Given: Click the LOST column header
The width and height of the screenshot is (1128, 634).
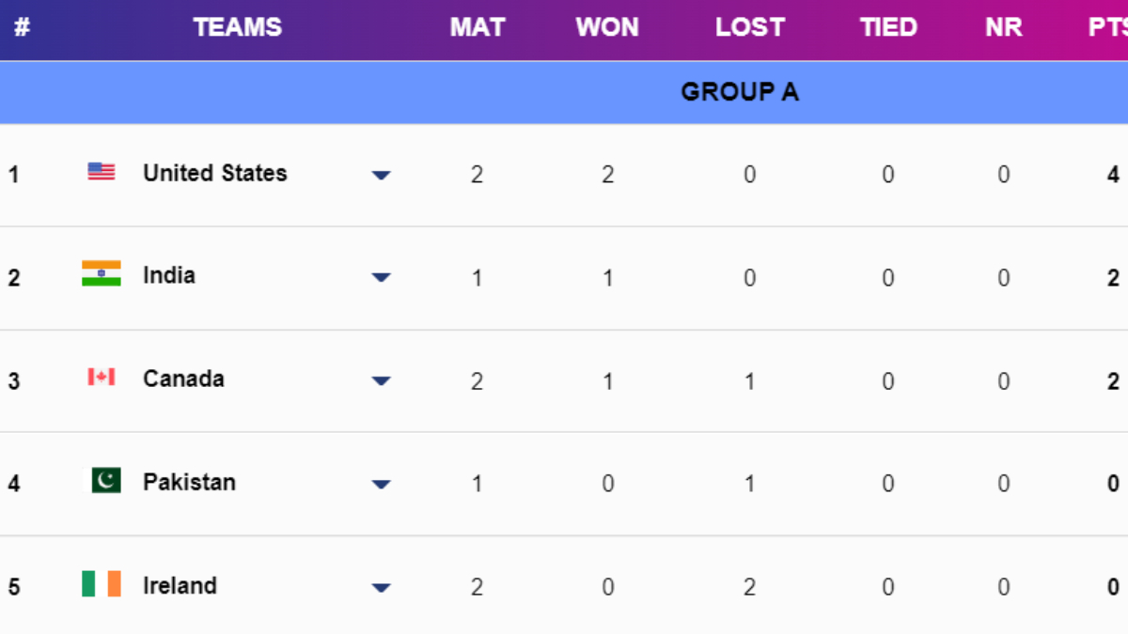Looking at the screenshot, I should [x=749, y=27].
